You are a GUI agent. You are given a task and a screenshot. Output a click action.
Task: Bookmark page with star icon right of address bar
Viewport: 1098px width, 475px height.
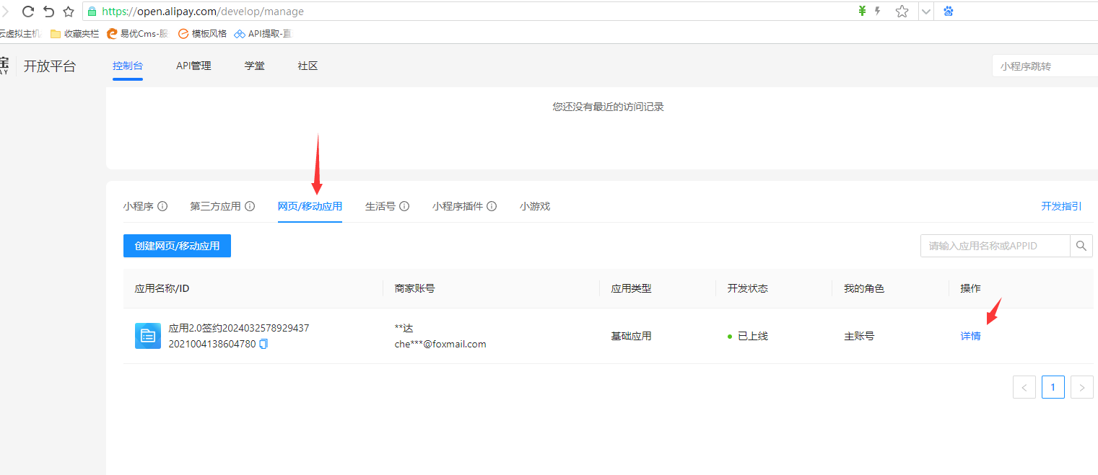click(x=902, y=12)
